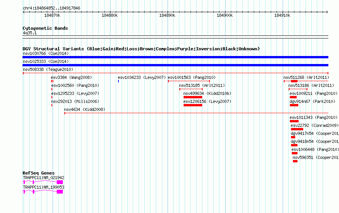Image resolution: width=339 pixels, height=213 pixels.
Task: Click the Cytogenetic Bands track title
Action: tap(45, 28)
